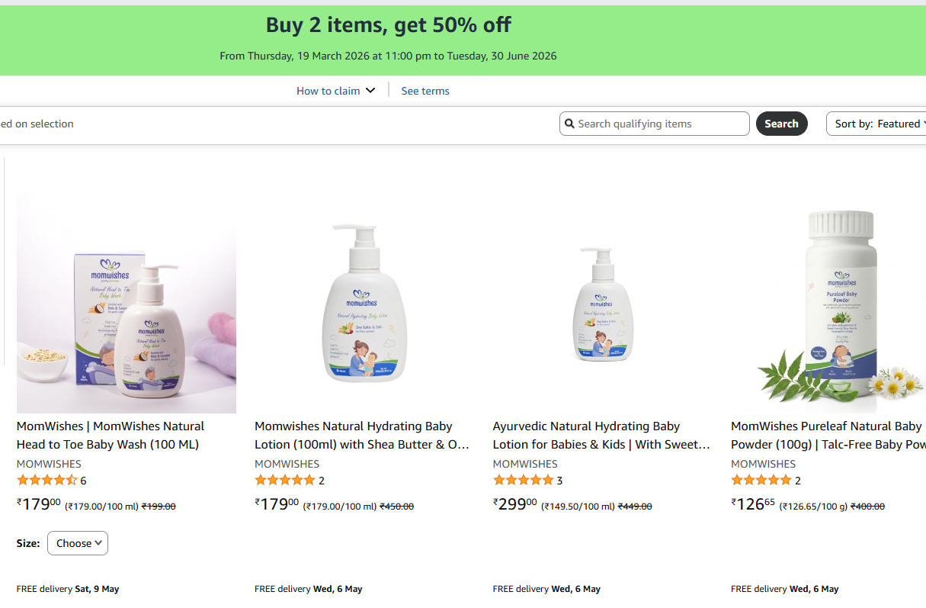Click the Search button
This screenshot has width=926, height=608.
point(781,124)
